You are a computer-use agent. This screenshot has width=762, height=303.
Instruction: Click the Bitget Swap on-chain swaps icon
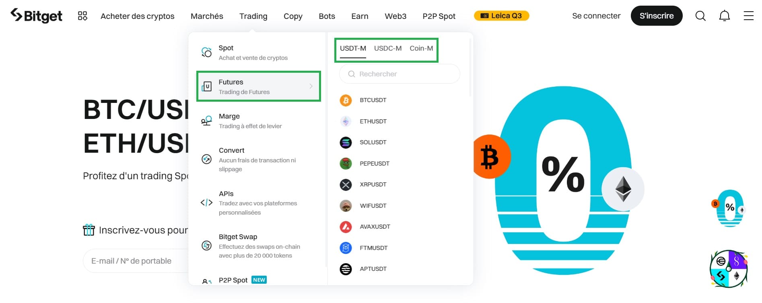click(206, 246)
